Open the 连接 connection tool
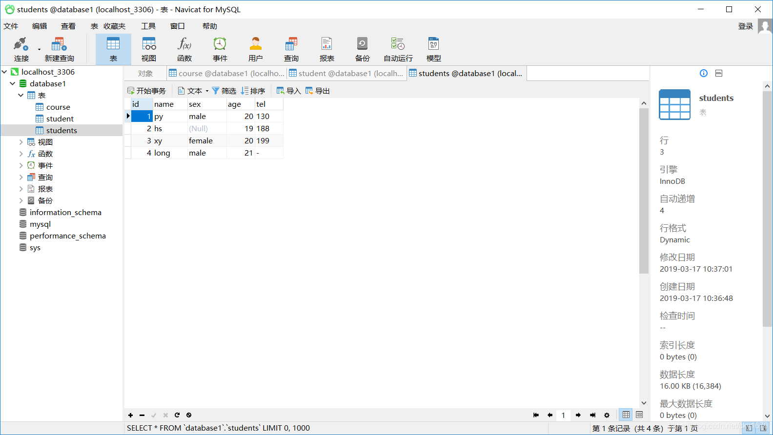Viewport: 773px width, 435px height. (x=21, y=49)
